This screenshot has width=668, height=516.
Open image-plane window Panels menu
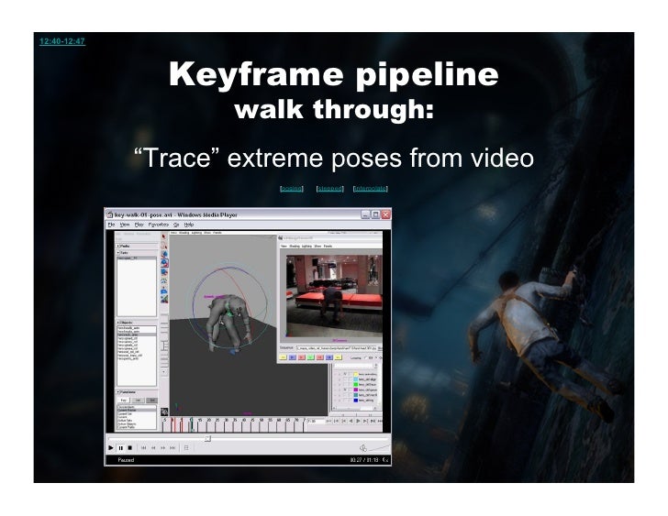click(x=328, y=246)
